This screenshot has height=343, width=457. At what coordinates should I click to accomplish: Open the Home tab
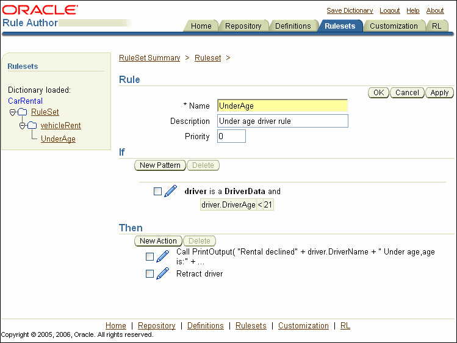pos(201,26)
